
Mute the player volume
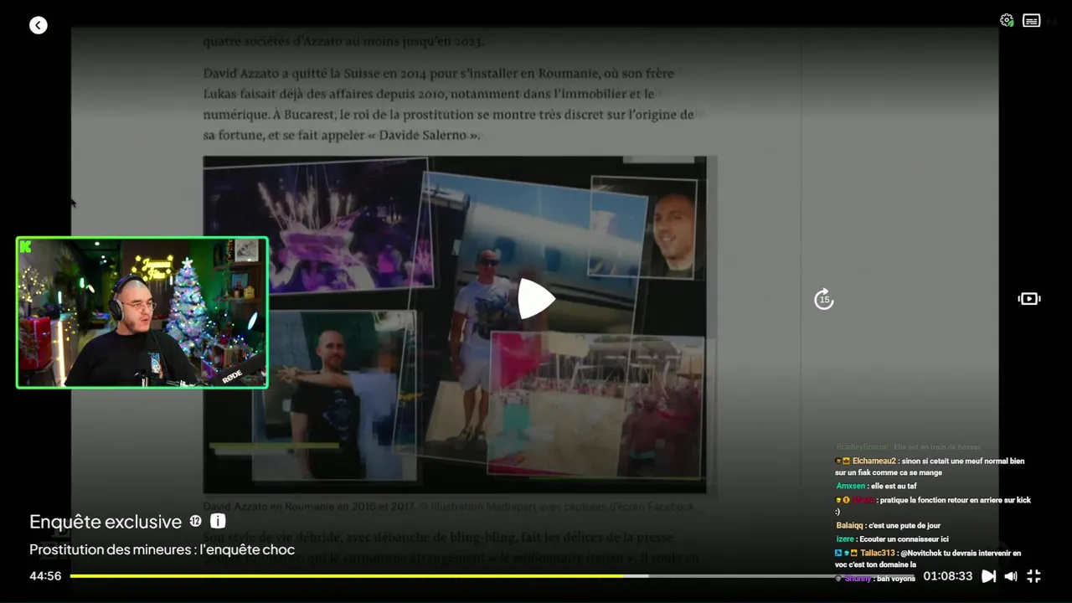pyautogui.click(x=1011, y=576)
